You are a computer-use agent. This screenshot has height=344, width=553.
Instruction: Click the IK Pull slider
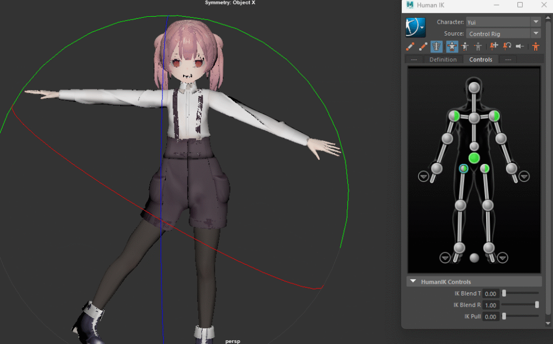[521, 316]
